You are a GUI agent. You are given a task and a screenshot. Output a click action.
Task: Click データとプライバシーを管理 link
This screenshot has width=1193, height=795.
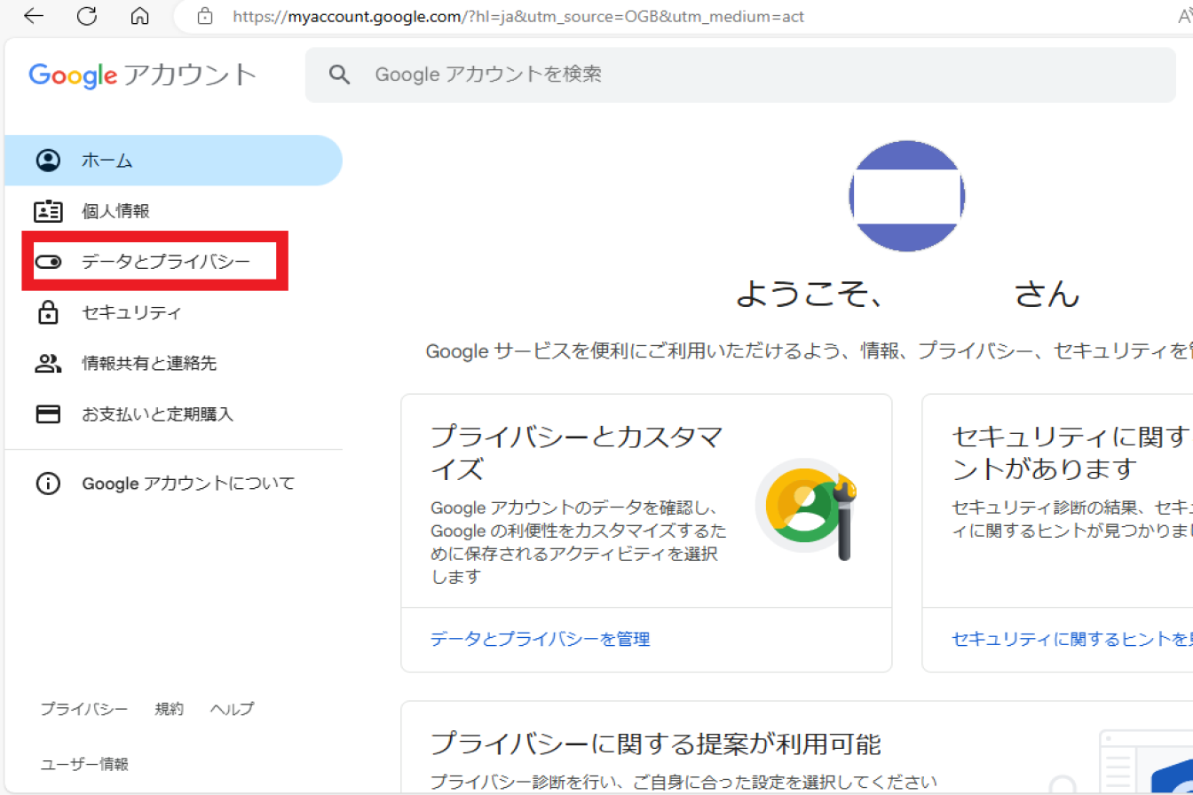click(x=540, y=639)
